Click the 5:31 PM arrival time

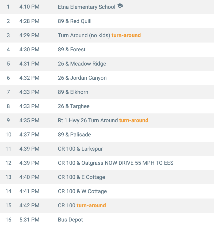(29, 220)
